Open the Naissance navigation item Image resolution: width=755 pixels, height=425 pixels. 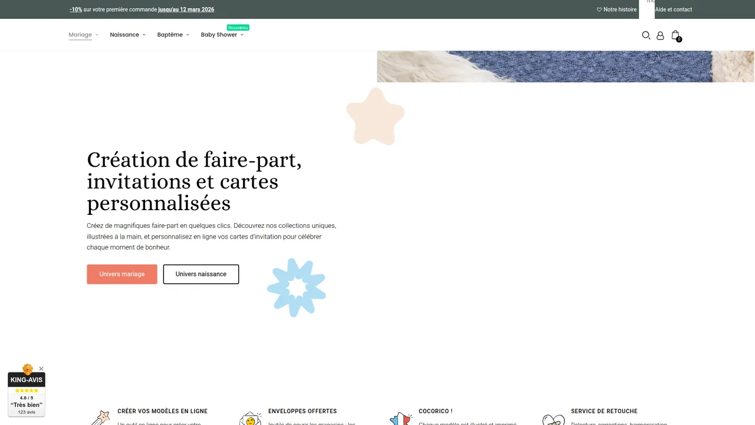124,35
